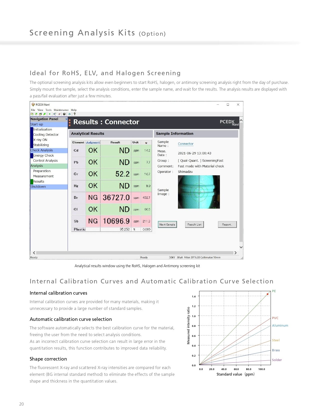The image size is (317, 413).
Task: Click the sample image thumbnail
Action: pos(199,192)
